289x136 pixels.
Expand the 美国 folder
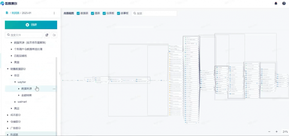[11, 62]
